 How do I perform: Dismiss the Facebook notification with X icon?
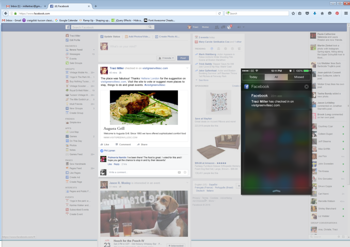[306, 87]
